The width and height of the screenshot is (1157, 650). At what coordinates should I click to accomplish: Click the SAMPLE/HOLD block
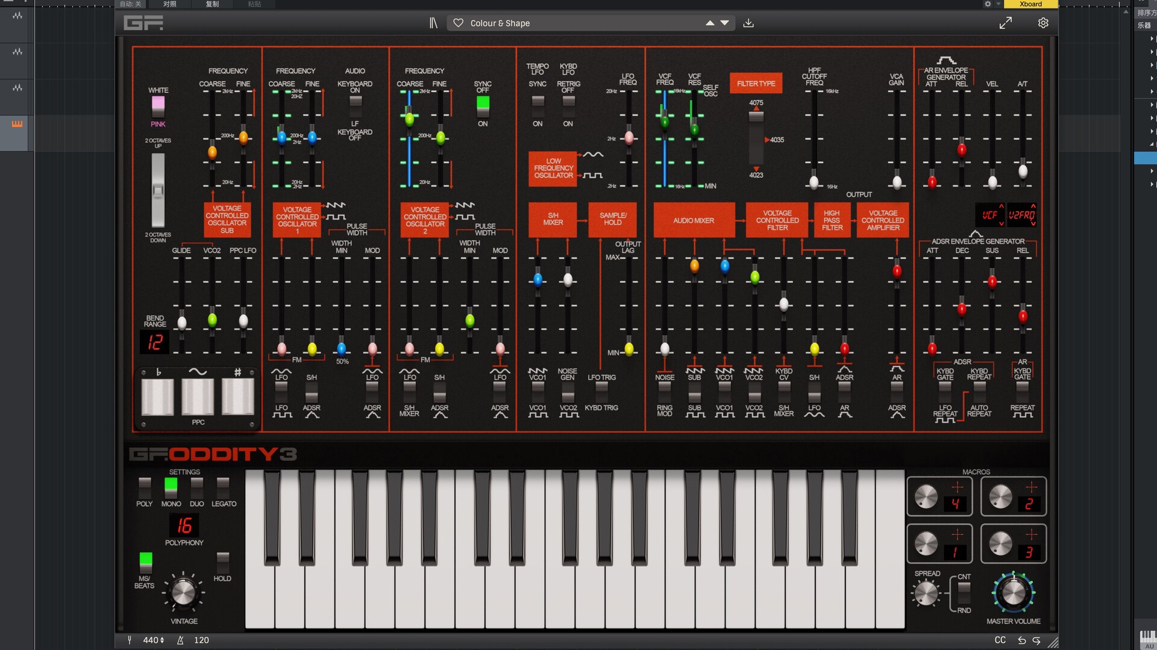coord(613,219)
